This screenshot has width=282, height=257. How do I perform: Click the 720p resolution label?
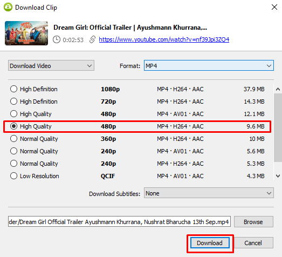pos(108,102)
